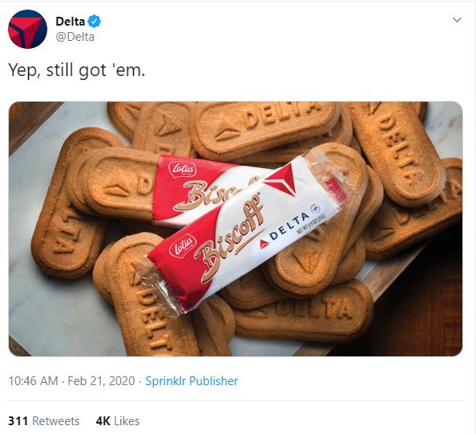This screenshot has width=476, height=434.
Task: Open Delta's round profile avatar
Action: coord(27,29)
